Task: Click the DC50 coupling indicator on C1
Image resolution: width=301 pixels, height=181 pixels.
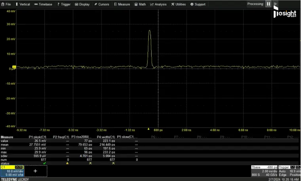Action: click(x=19, y=167)
